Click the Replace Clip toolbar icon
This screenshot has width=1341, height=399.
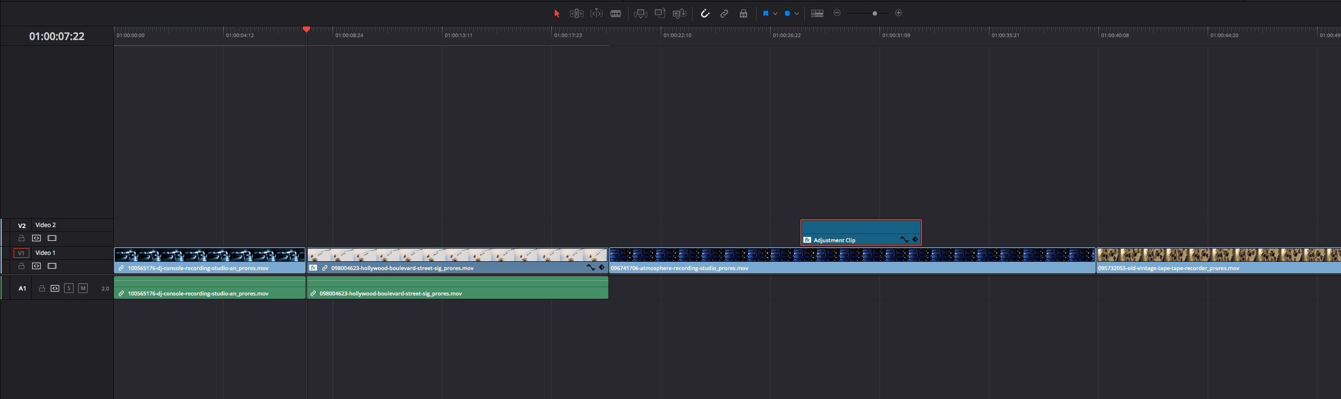[x=679, y=14]
